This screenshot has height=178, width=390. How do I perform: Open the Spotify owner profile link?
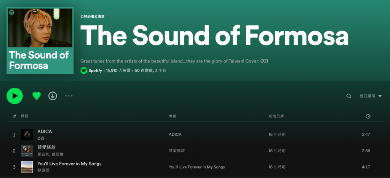tap(95, 71)
